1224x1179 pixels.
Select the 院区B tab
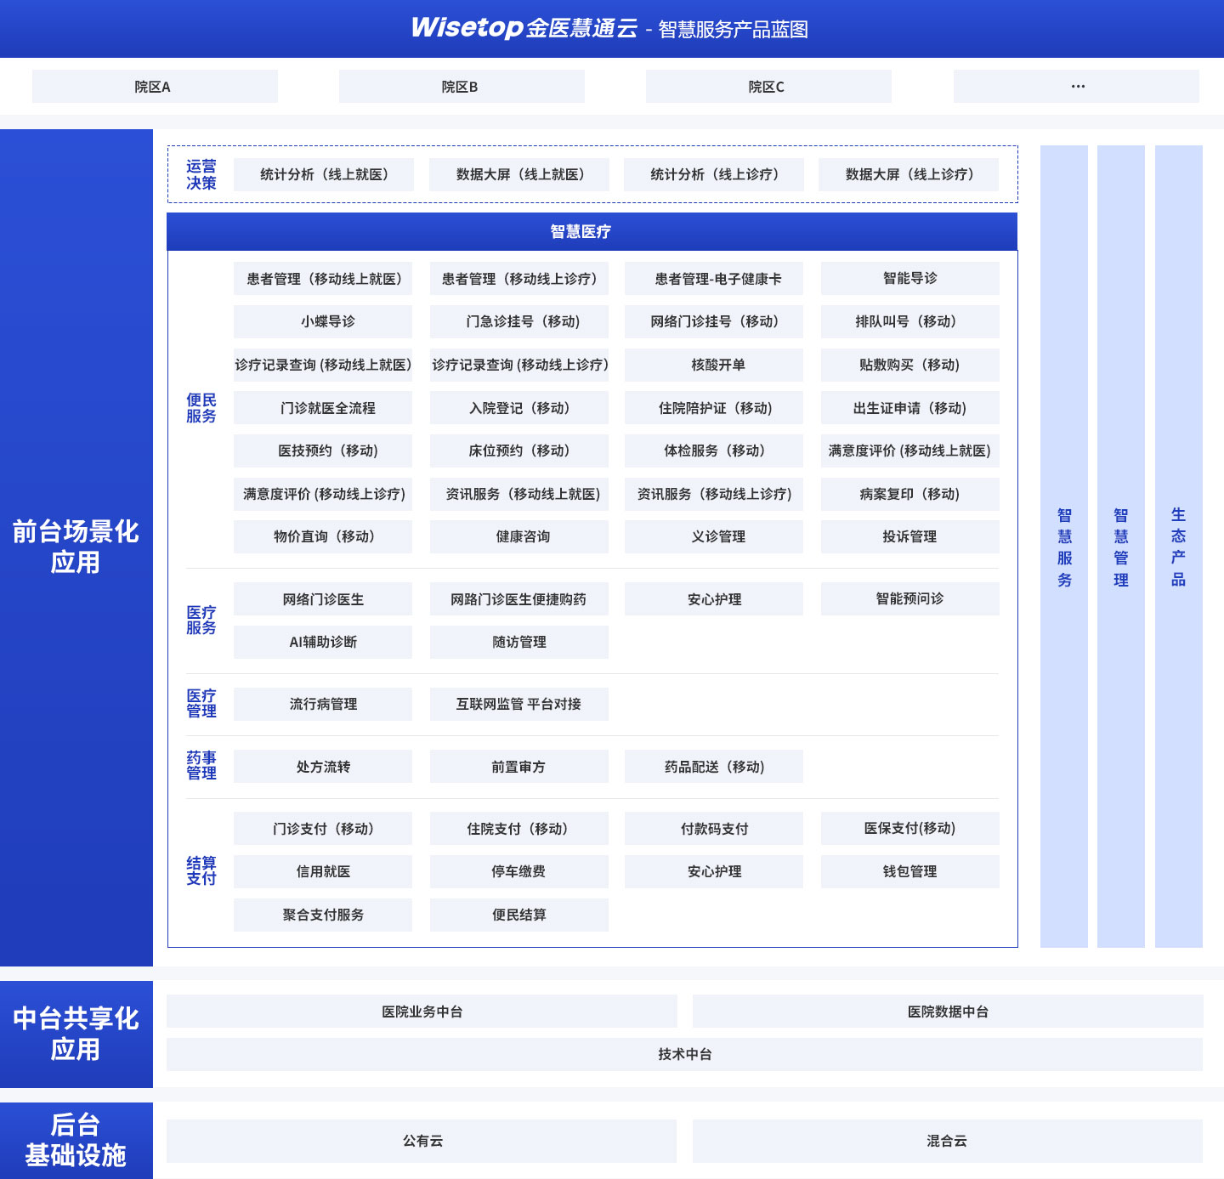[462, 87]
